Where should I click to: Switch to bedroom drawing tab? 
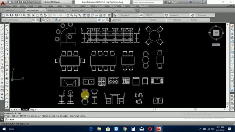(10, 10)
